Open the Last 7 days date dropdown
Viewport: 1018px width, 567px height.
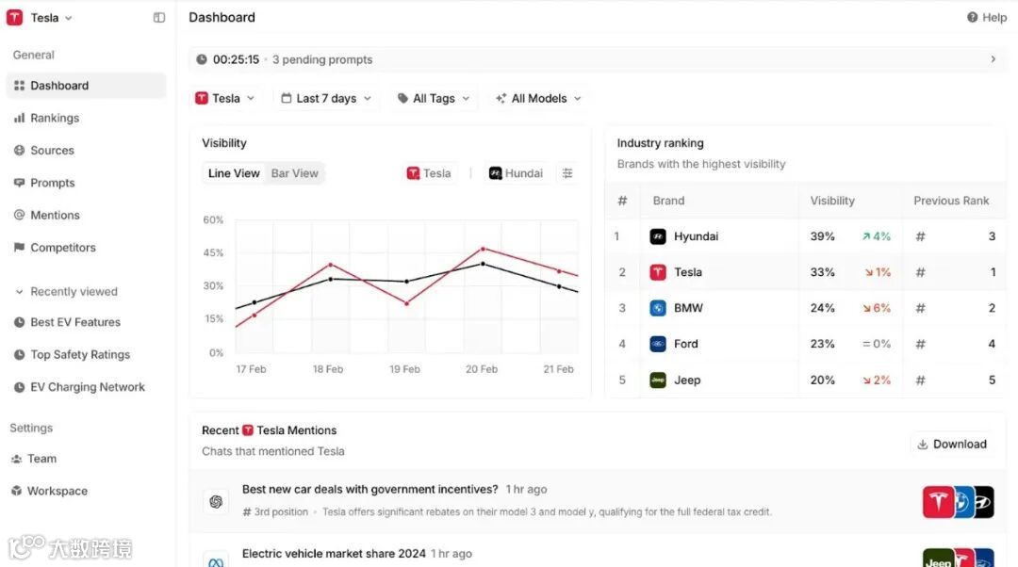(326, 98)
